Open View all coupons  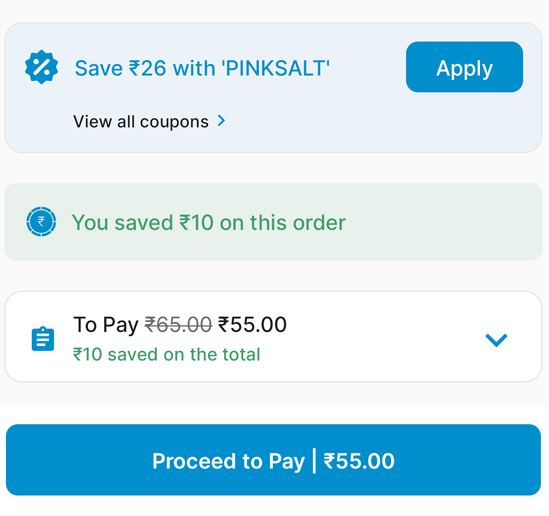141,121
